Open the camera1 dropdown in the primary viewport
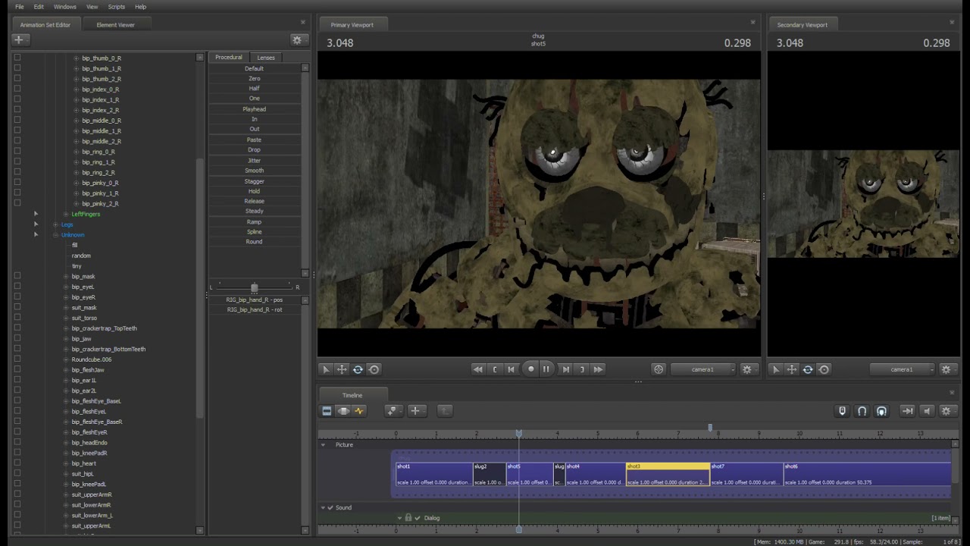This screenshot has width=970, height=546. (703, 369)
